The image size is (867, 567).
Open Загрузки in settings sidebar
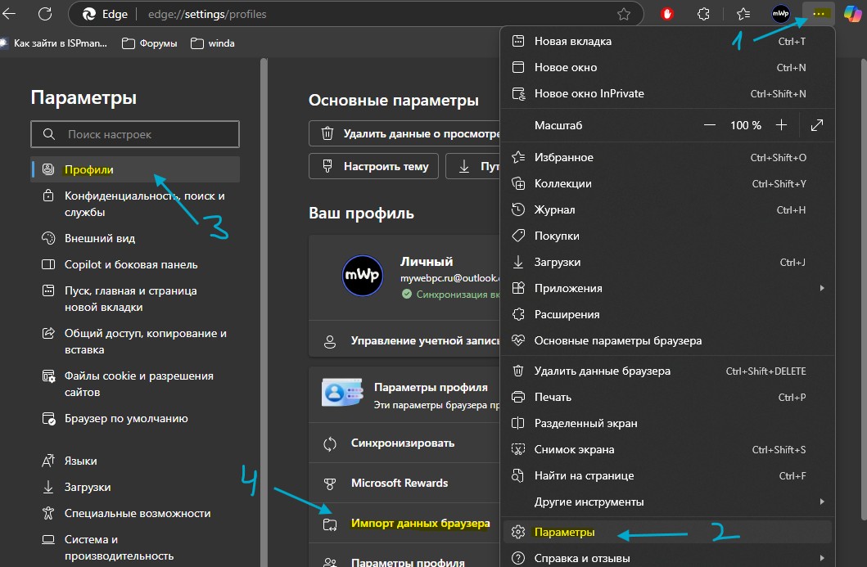point(136,487)
